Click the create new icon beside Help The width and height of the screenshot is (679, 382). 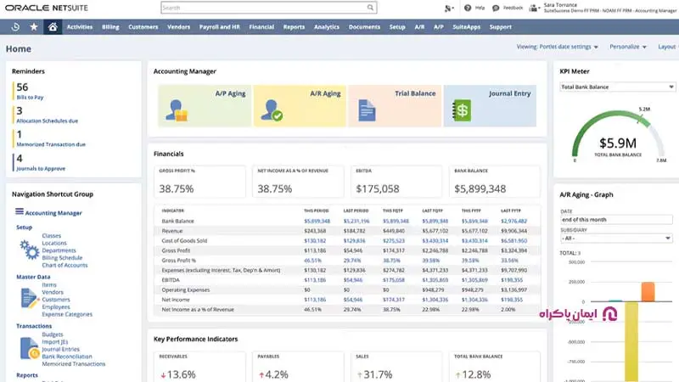tap(449, 8)
